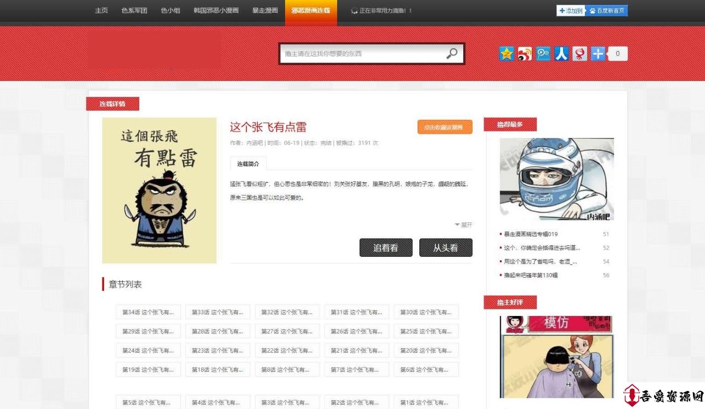This screenshot has height=409, width=705.
Task: Open link 暴走漫画精选专辑019
Action: (531, 234)
